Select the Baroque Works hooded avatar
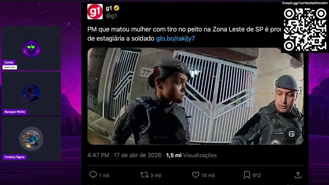Viewport: 329px width, 185px height. [x=31, y=93]
